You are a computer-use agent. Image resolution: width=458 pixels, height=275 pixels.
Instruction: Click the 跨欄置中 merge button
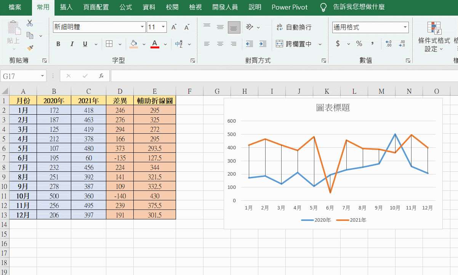point(294,44)
